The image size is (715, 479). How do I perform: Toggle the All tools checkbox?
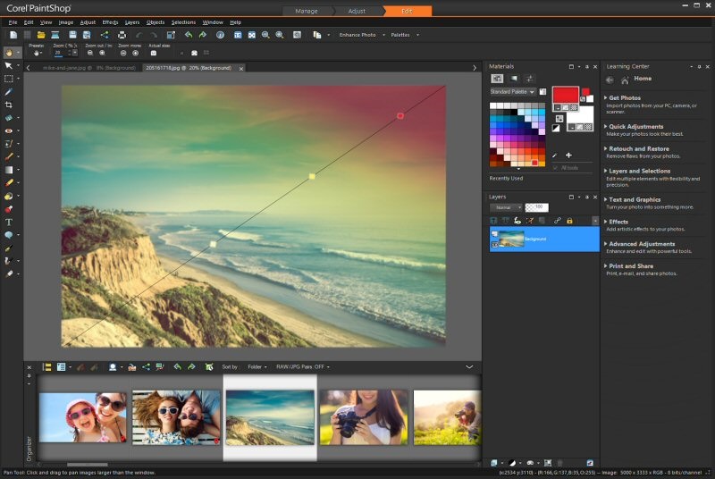point(557,167)
